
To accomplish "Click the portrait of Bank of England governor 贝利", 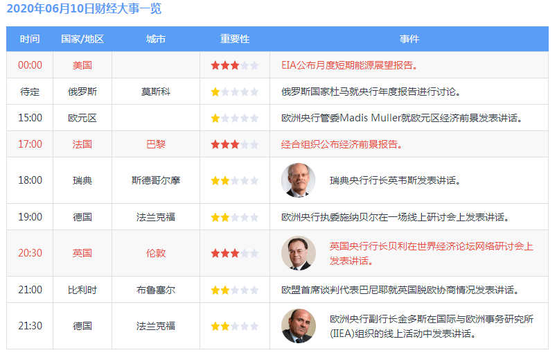I will pos(299,253).
